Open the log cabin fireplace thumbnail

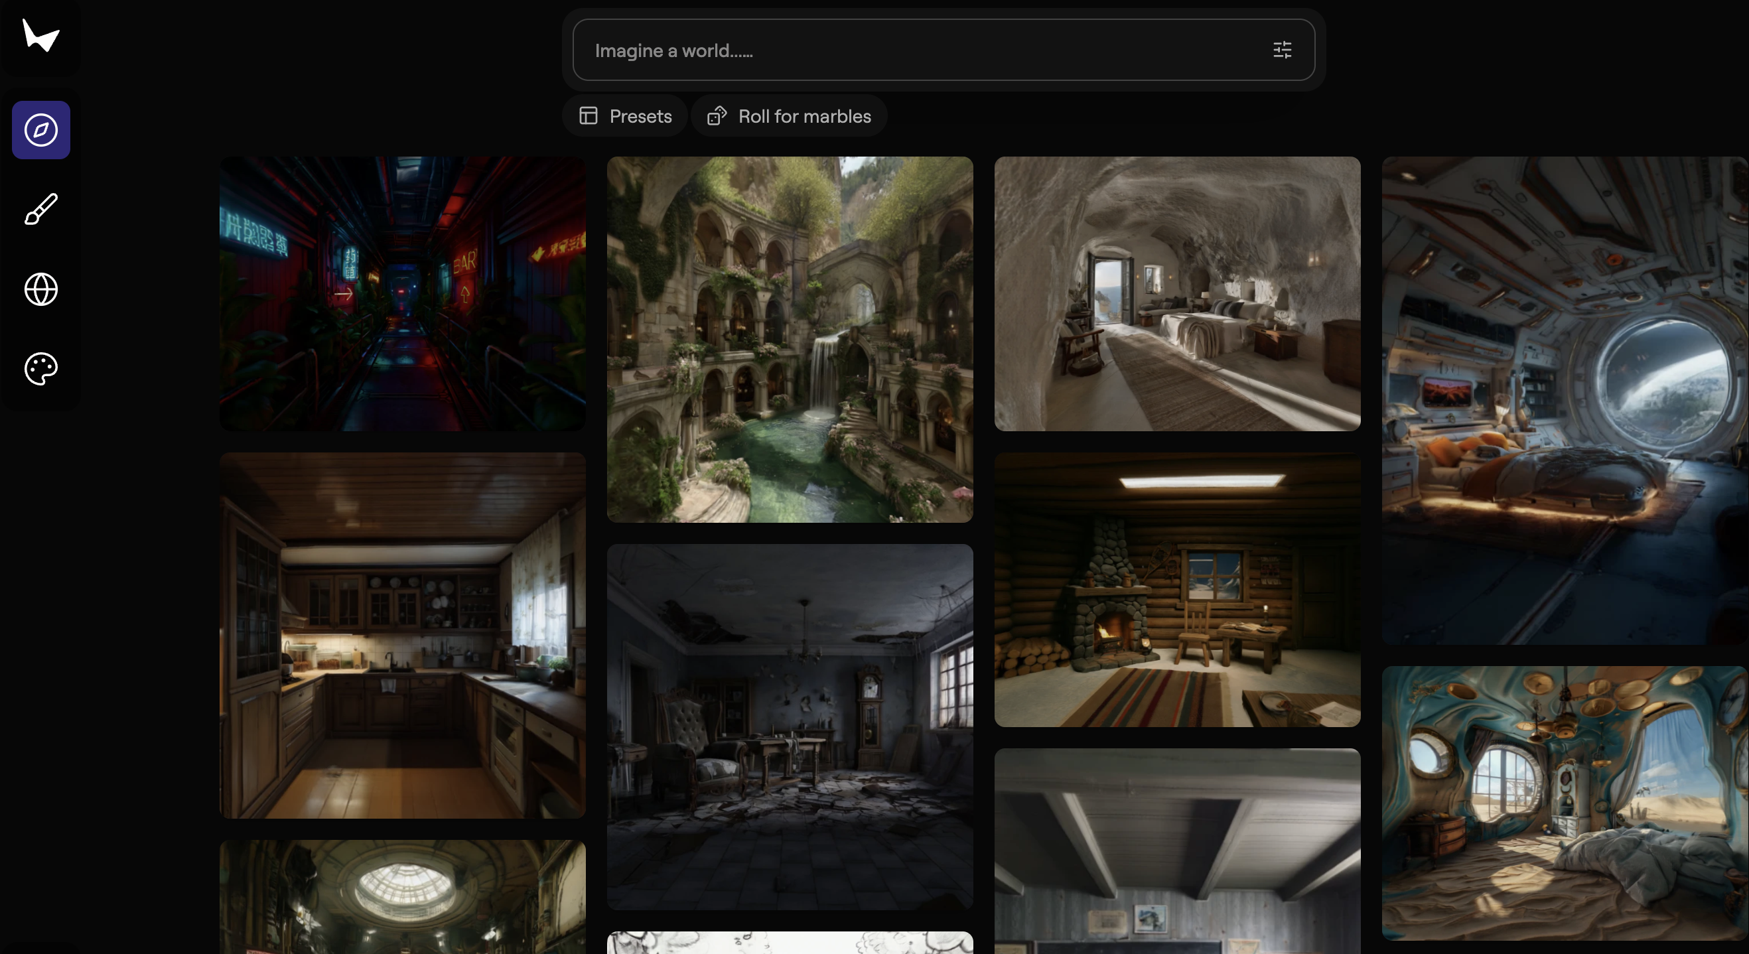[1177, 589]
